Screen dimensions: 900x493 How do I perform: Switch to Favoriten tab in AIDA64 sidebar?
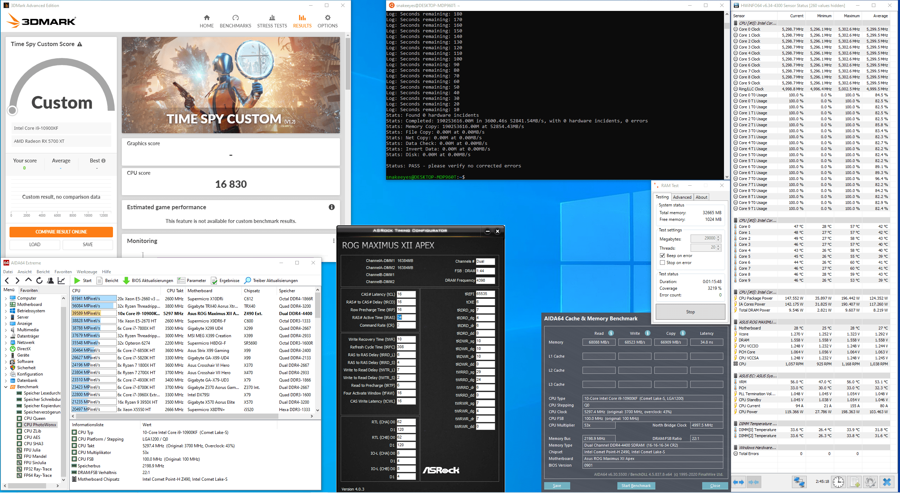click(29, 290)
